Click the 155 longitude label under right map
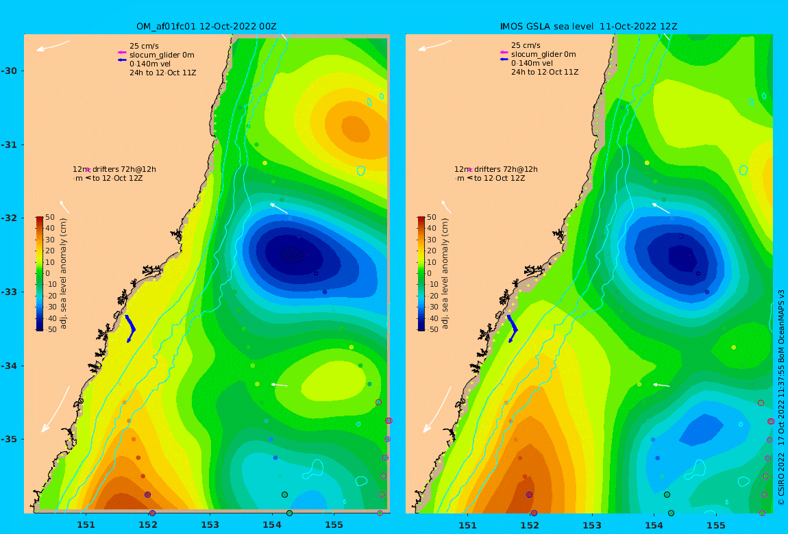 click(x=715, y=525)
